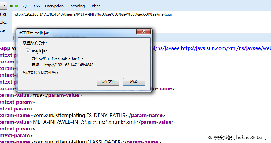Click the mejb.jar file icon in dialog
Screen dimensions: 271x143
28,51
